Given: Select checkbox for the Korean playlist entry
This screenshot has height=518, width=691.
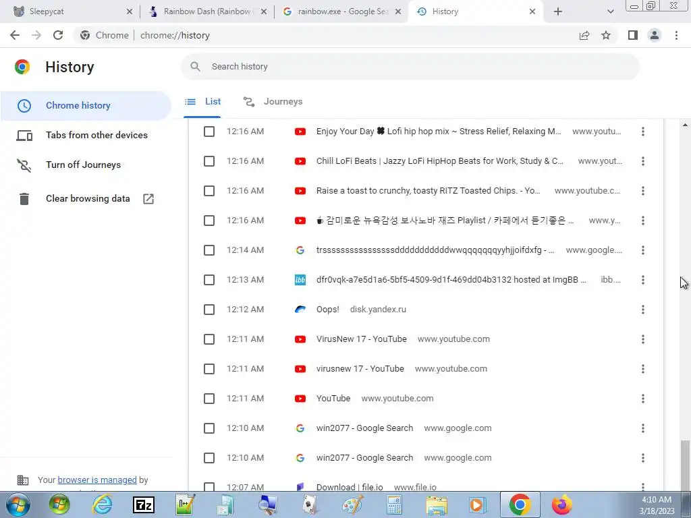Looking at the screenshot, I should (x=209, y=221).
